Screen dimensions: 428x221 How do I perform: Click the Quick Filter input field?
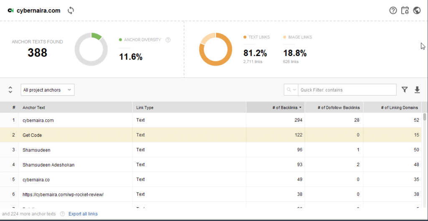(347, 90)
